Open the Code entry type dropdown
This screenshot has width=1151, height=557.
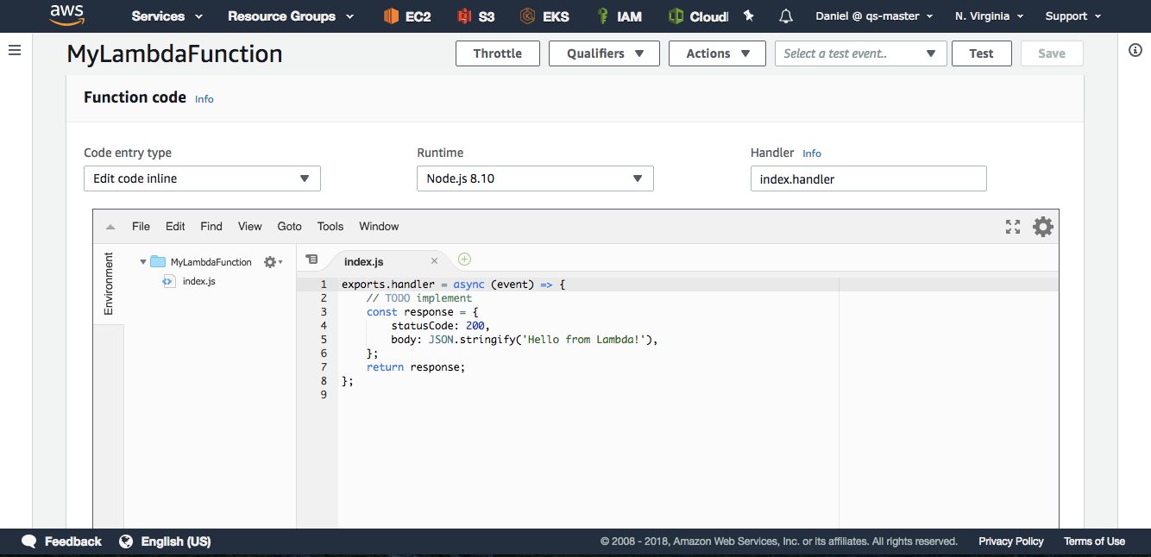(202, 178)
